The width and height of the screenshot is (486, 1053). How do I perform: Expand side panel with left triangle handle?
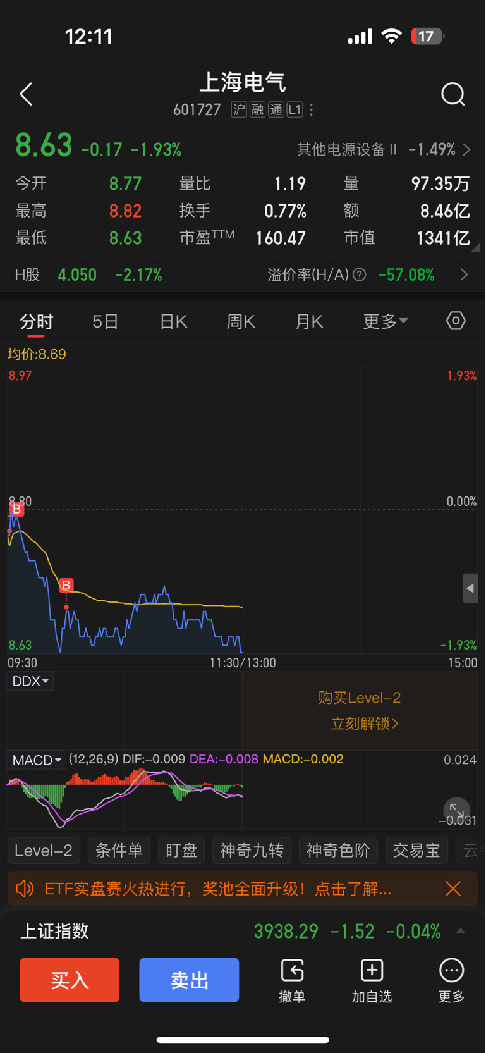pos(470,588)
